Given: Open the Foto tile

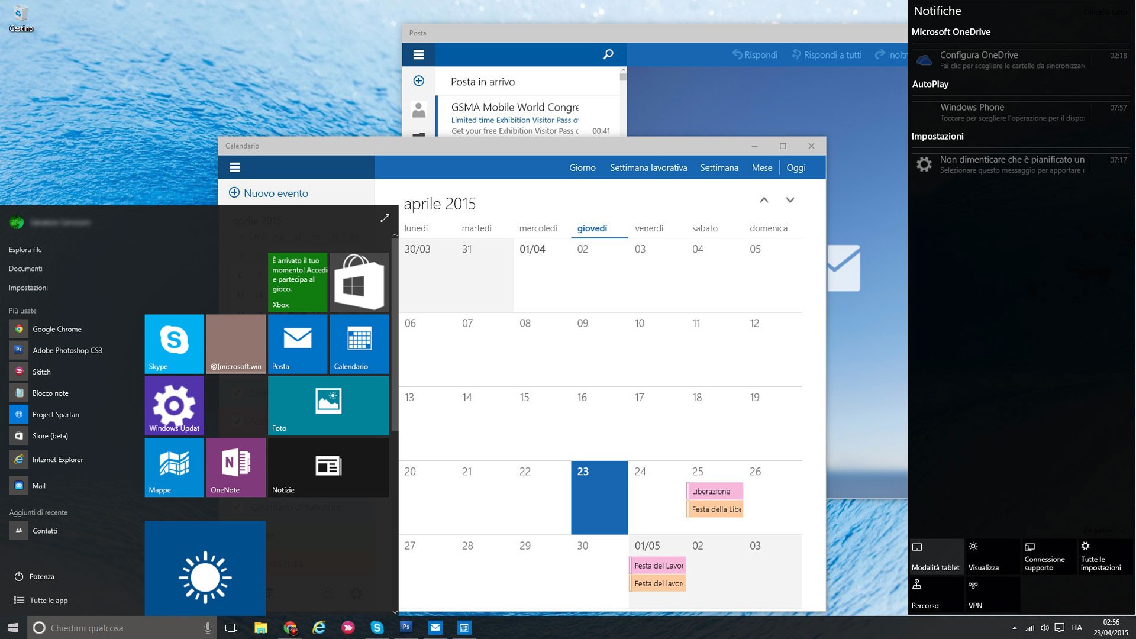Looking at the screenshot, I should 328,406.
